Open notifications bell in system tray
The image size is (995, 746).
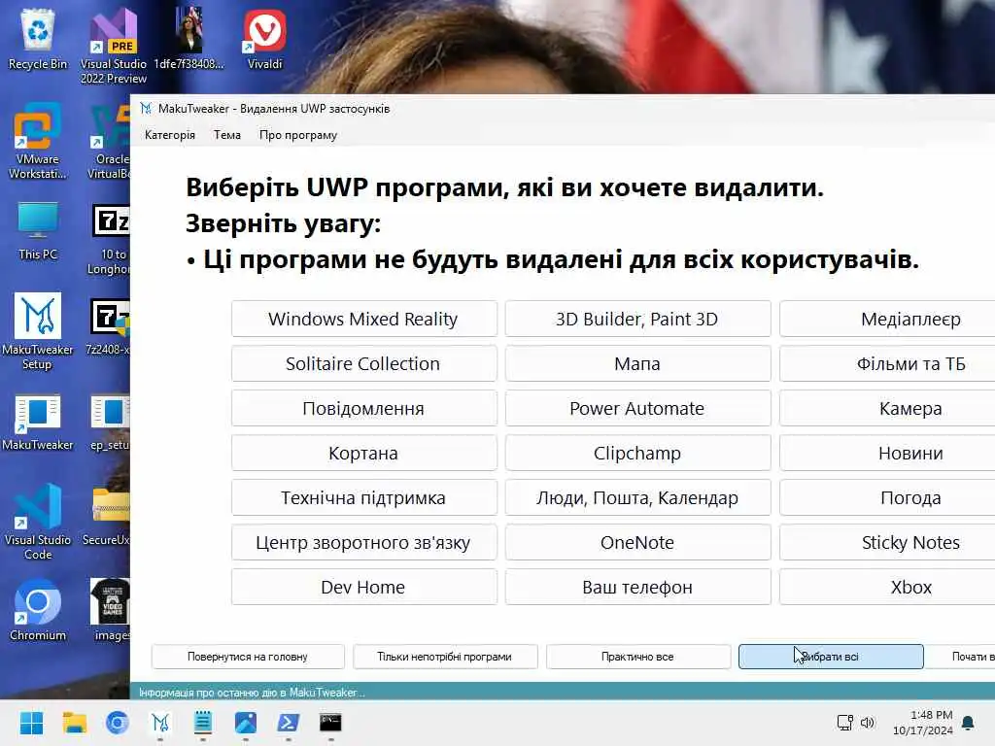point(969,723)
